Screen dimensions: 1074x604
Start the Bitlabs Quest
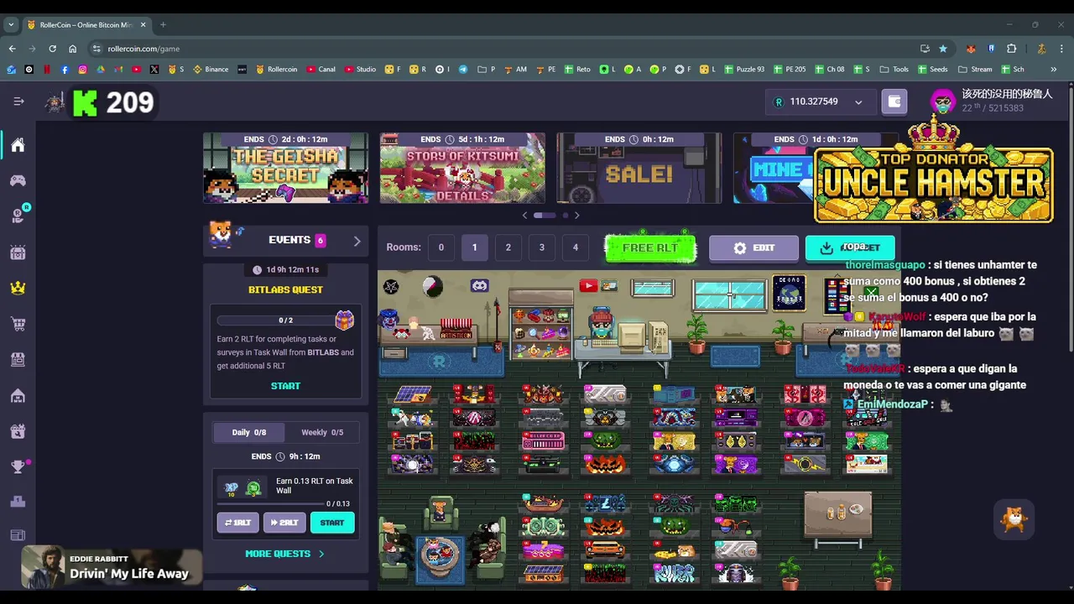coord(285,386)
